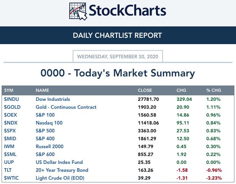Select the IWM symbol link
The height and width of the screenshot is (184, 236).
(x=9, y=147)
